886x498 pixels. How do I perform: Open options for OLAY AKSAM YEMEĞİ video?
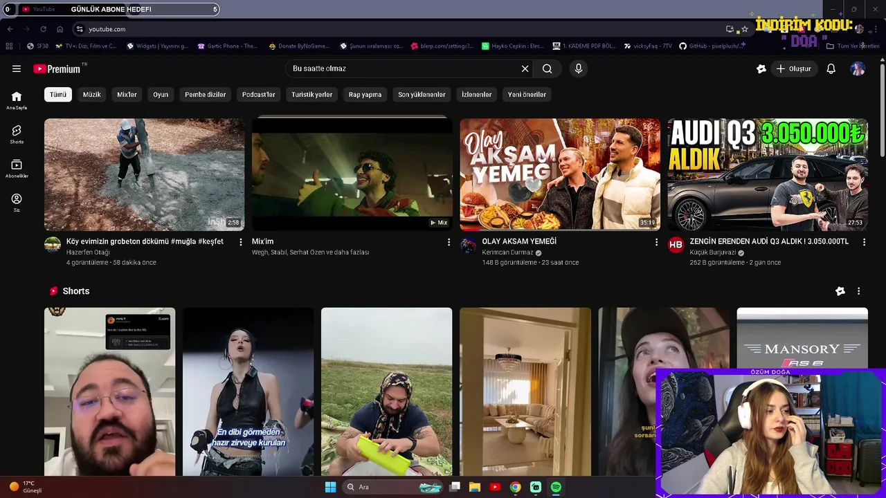656,242
